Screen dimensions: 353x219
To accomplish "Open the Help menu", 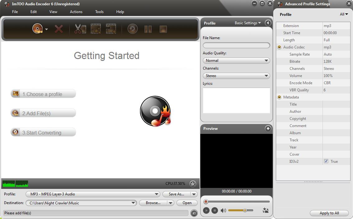I will pyautogui.click(x=120, y=12).
